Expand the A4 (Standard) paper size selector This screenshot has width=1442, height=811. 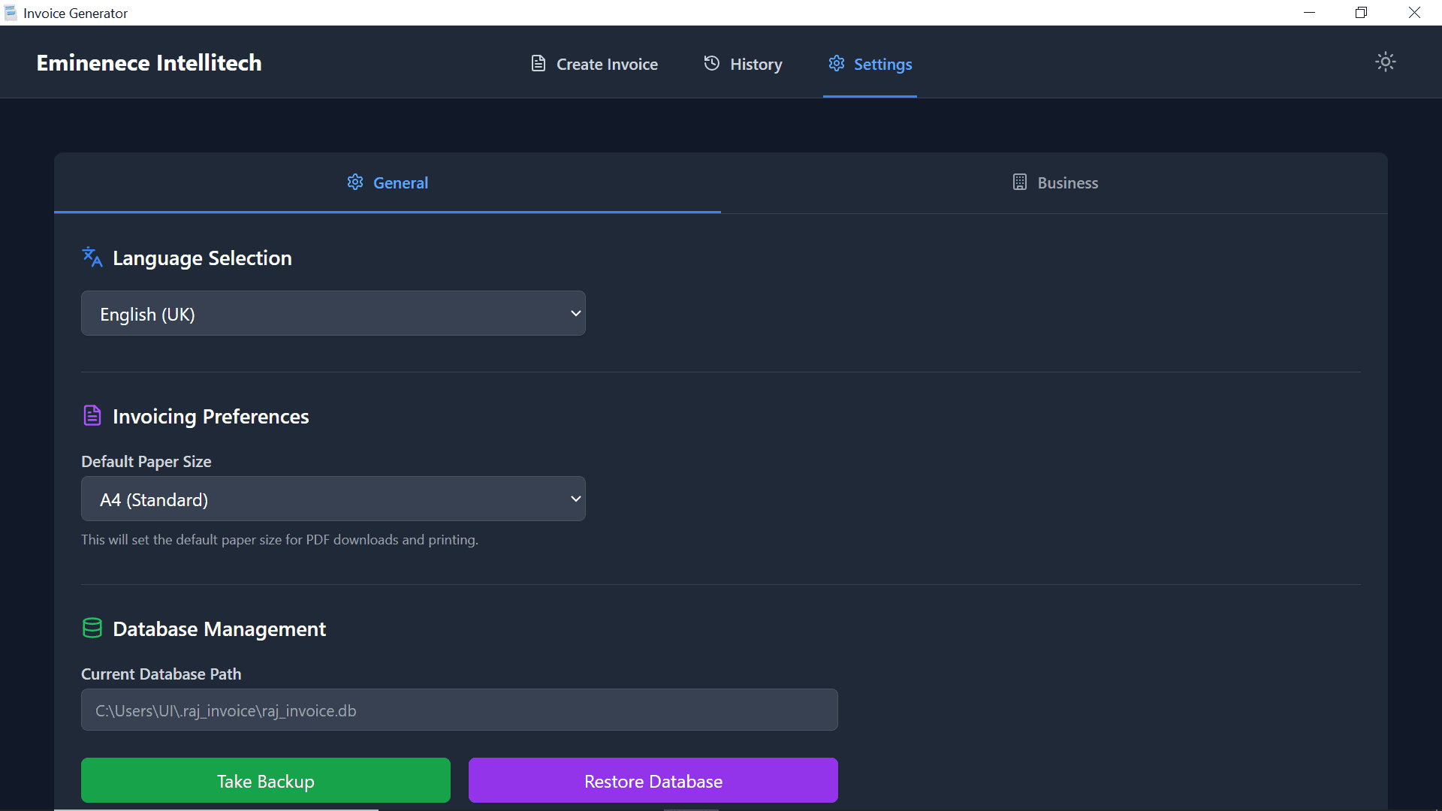333,498
